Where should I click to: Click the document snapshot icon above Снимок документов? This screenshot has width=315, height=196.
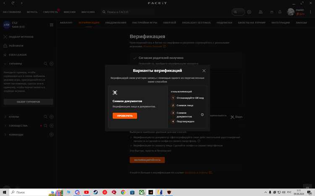coord(115,93)
